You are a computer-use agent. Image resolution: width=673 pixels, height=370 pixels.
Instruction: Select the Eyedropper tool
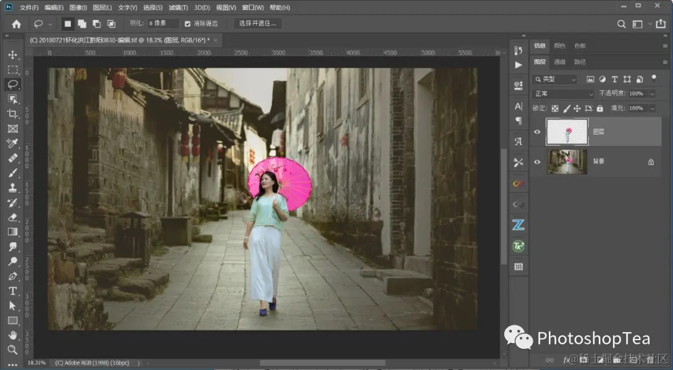point(12,143)
